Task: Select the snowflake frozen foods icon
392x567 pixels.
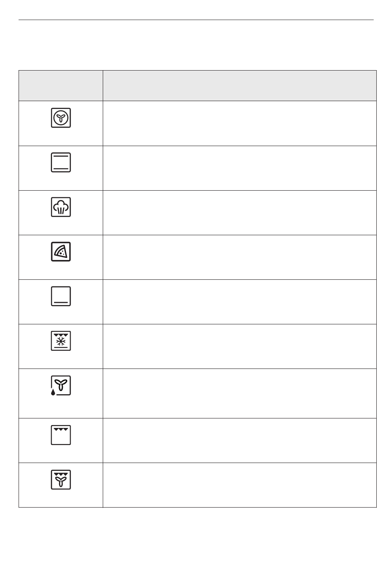Action: click(x=61, y=340)
